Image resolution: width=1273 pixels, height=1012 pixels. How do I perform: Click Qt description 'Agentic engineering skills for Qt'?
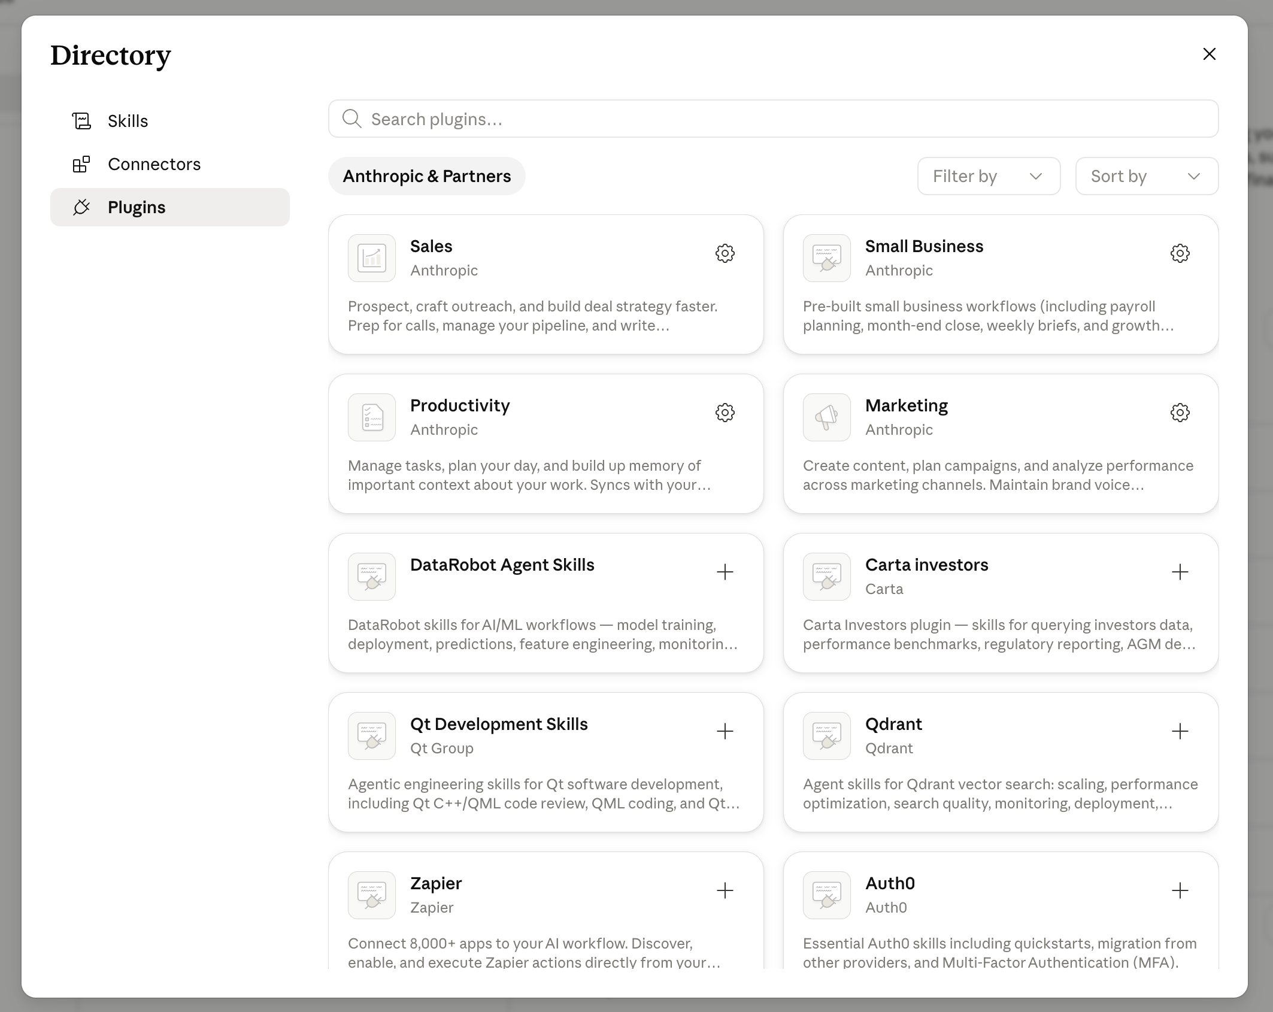(544, 793)
